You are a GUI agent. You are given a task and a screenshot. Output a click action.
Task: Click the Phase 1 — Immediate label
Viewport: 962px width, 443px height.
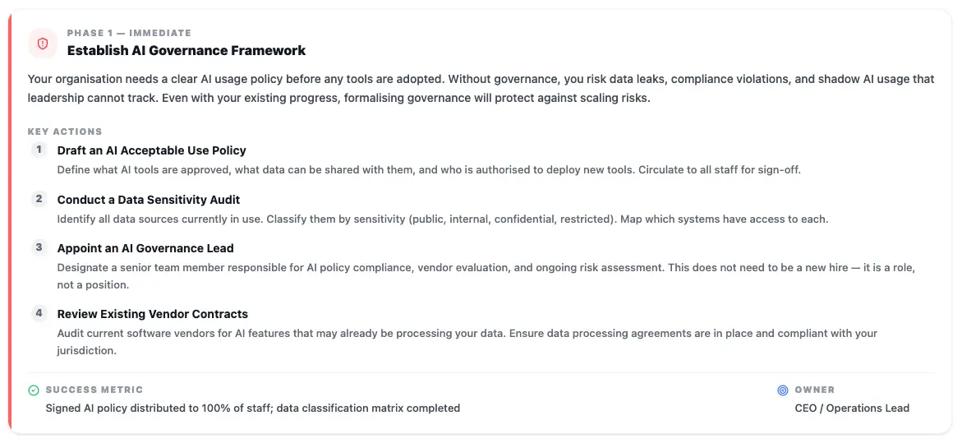tap(129, 33)
